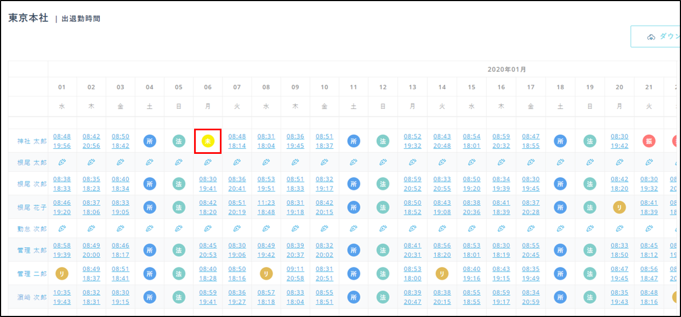Select employee name 管理 太郎
Viewport: 681px width, 317px height.
tap(32, 250)
